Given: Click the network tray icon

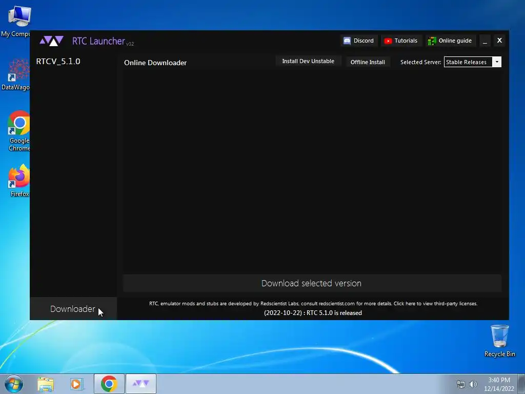Looking at the screenshot, I should tap(461, 384).
